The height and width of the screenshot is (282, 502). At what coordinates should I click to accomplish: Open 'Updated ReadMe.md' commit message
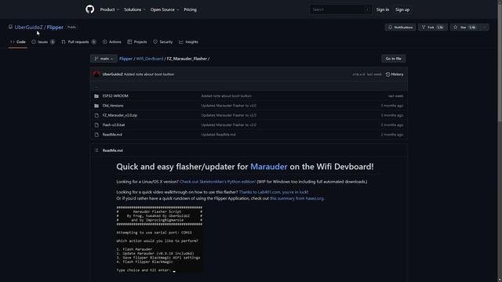(218, 135)
